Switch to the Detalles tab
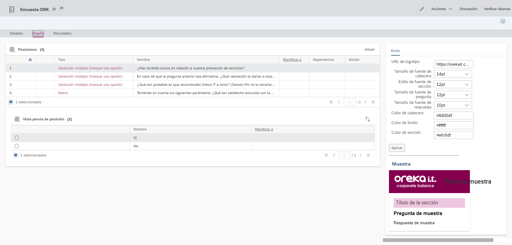 pos(16,33)
